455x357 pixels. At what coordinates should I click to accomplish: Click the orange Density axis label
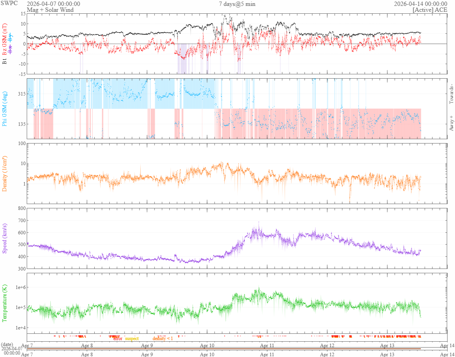4,174
